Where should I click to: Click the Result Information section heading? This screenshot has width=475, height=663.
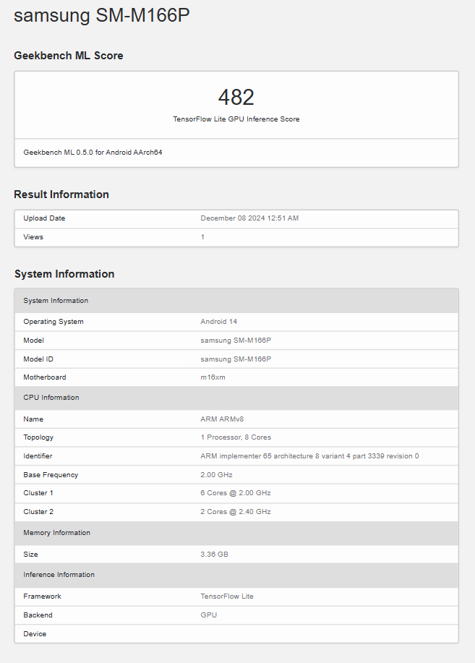(x=61, y=194)
